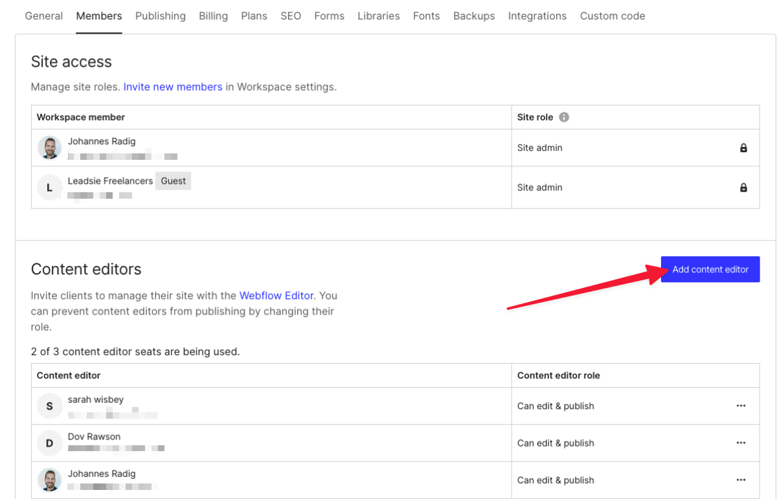Click the info icon beside Site role

[x=563, y=117]
